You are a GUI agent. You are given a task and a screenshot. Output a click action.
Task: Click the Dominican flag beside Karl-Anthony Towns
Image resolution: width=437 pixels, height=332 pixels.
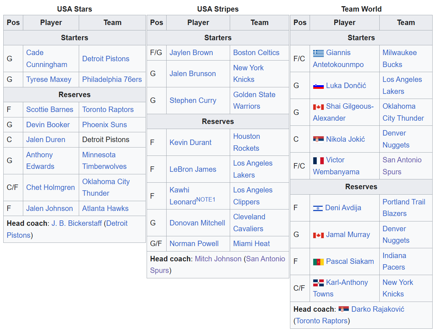(x=318, y=283)
